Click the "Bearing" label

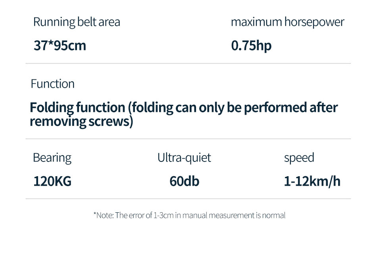(x=52, y=158)
